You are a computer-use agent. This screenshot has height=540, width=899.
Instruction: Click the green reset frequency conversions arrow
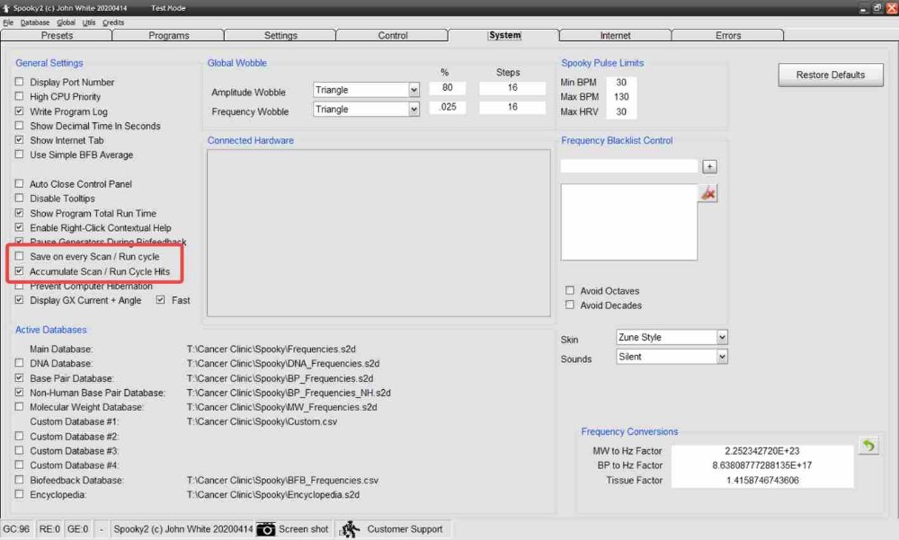click(868, 446)
